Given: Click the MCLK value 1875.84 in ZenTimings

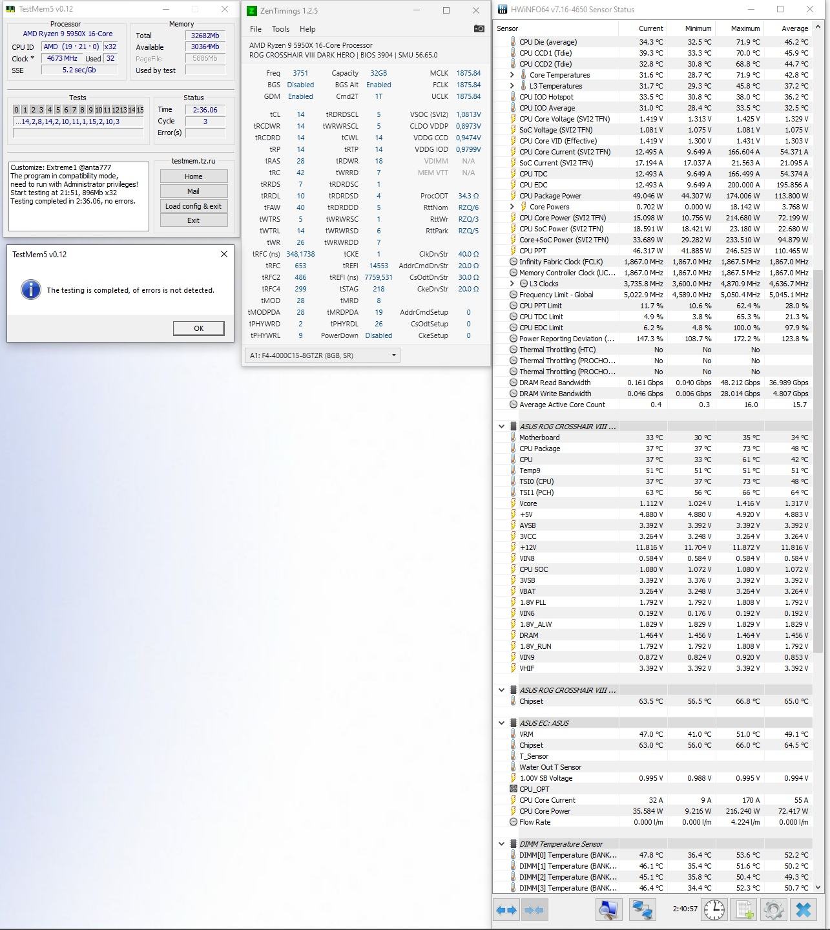Looking at the screenshot, I should tap(468, 73).
